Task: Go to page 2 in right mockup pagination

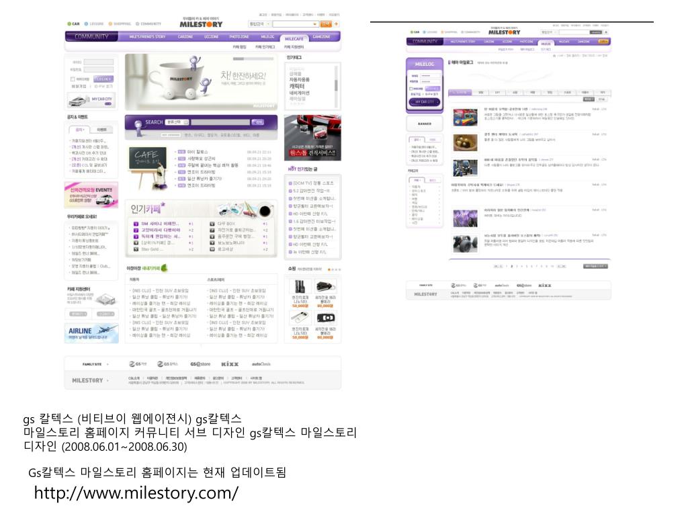Action: 511,266
